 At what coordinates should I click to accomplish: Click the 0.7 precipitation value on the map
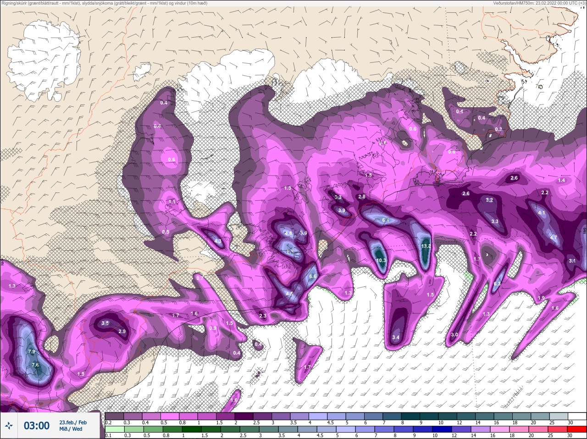[x=199, y=278]
